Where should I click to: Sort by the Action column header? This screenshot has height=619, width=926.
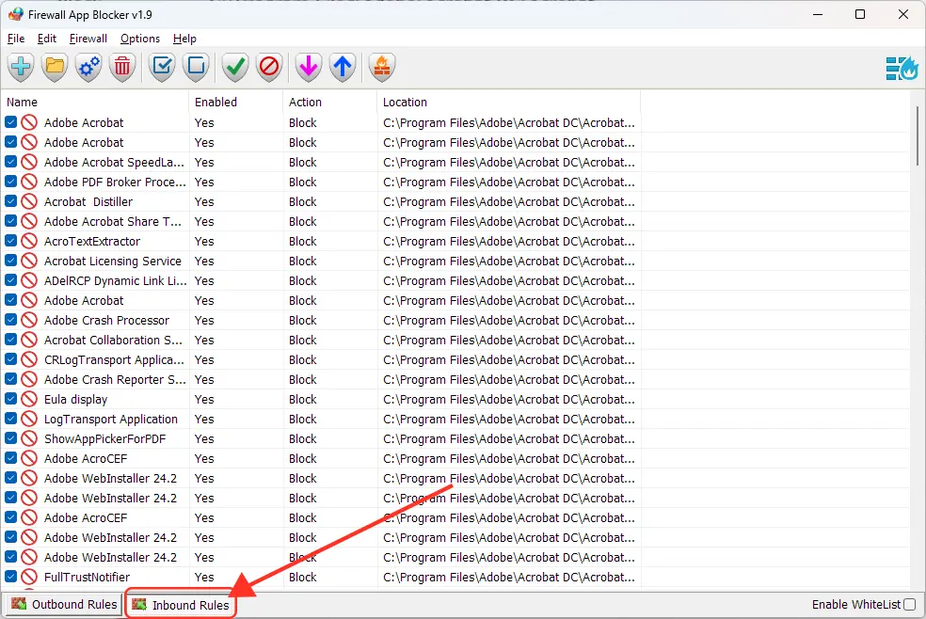(x=330, y=103)
